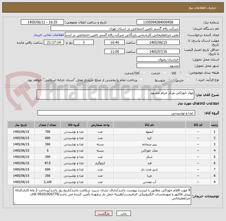
Task: Choose the متوسط purchase type radio
Action: point(169,80)
